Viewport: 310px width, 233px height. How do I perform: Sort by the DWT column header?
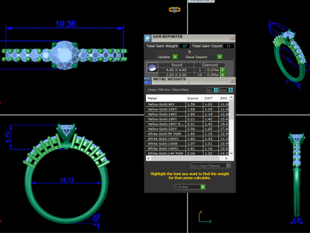[211, 98]
